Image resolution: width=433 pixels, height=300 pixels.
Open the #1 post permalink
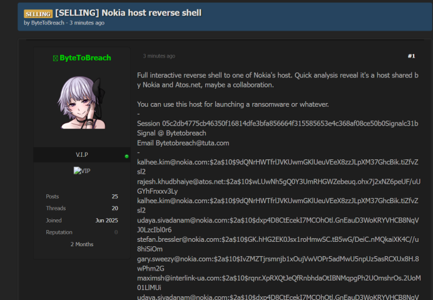[411, 56]
